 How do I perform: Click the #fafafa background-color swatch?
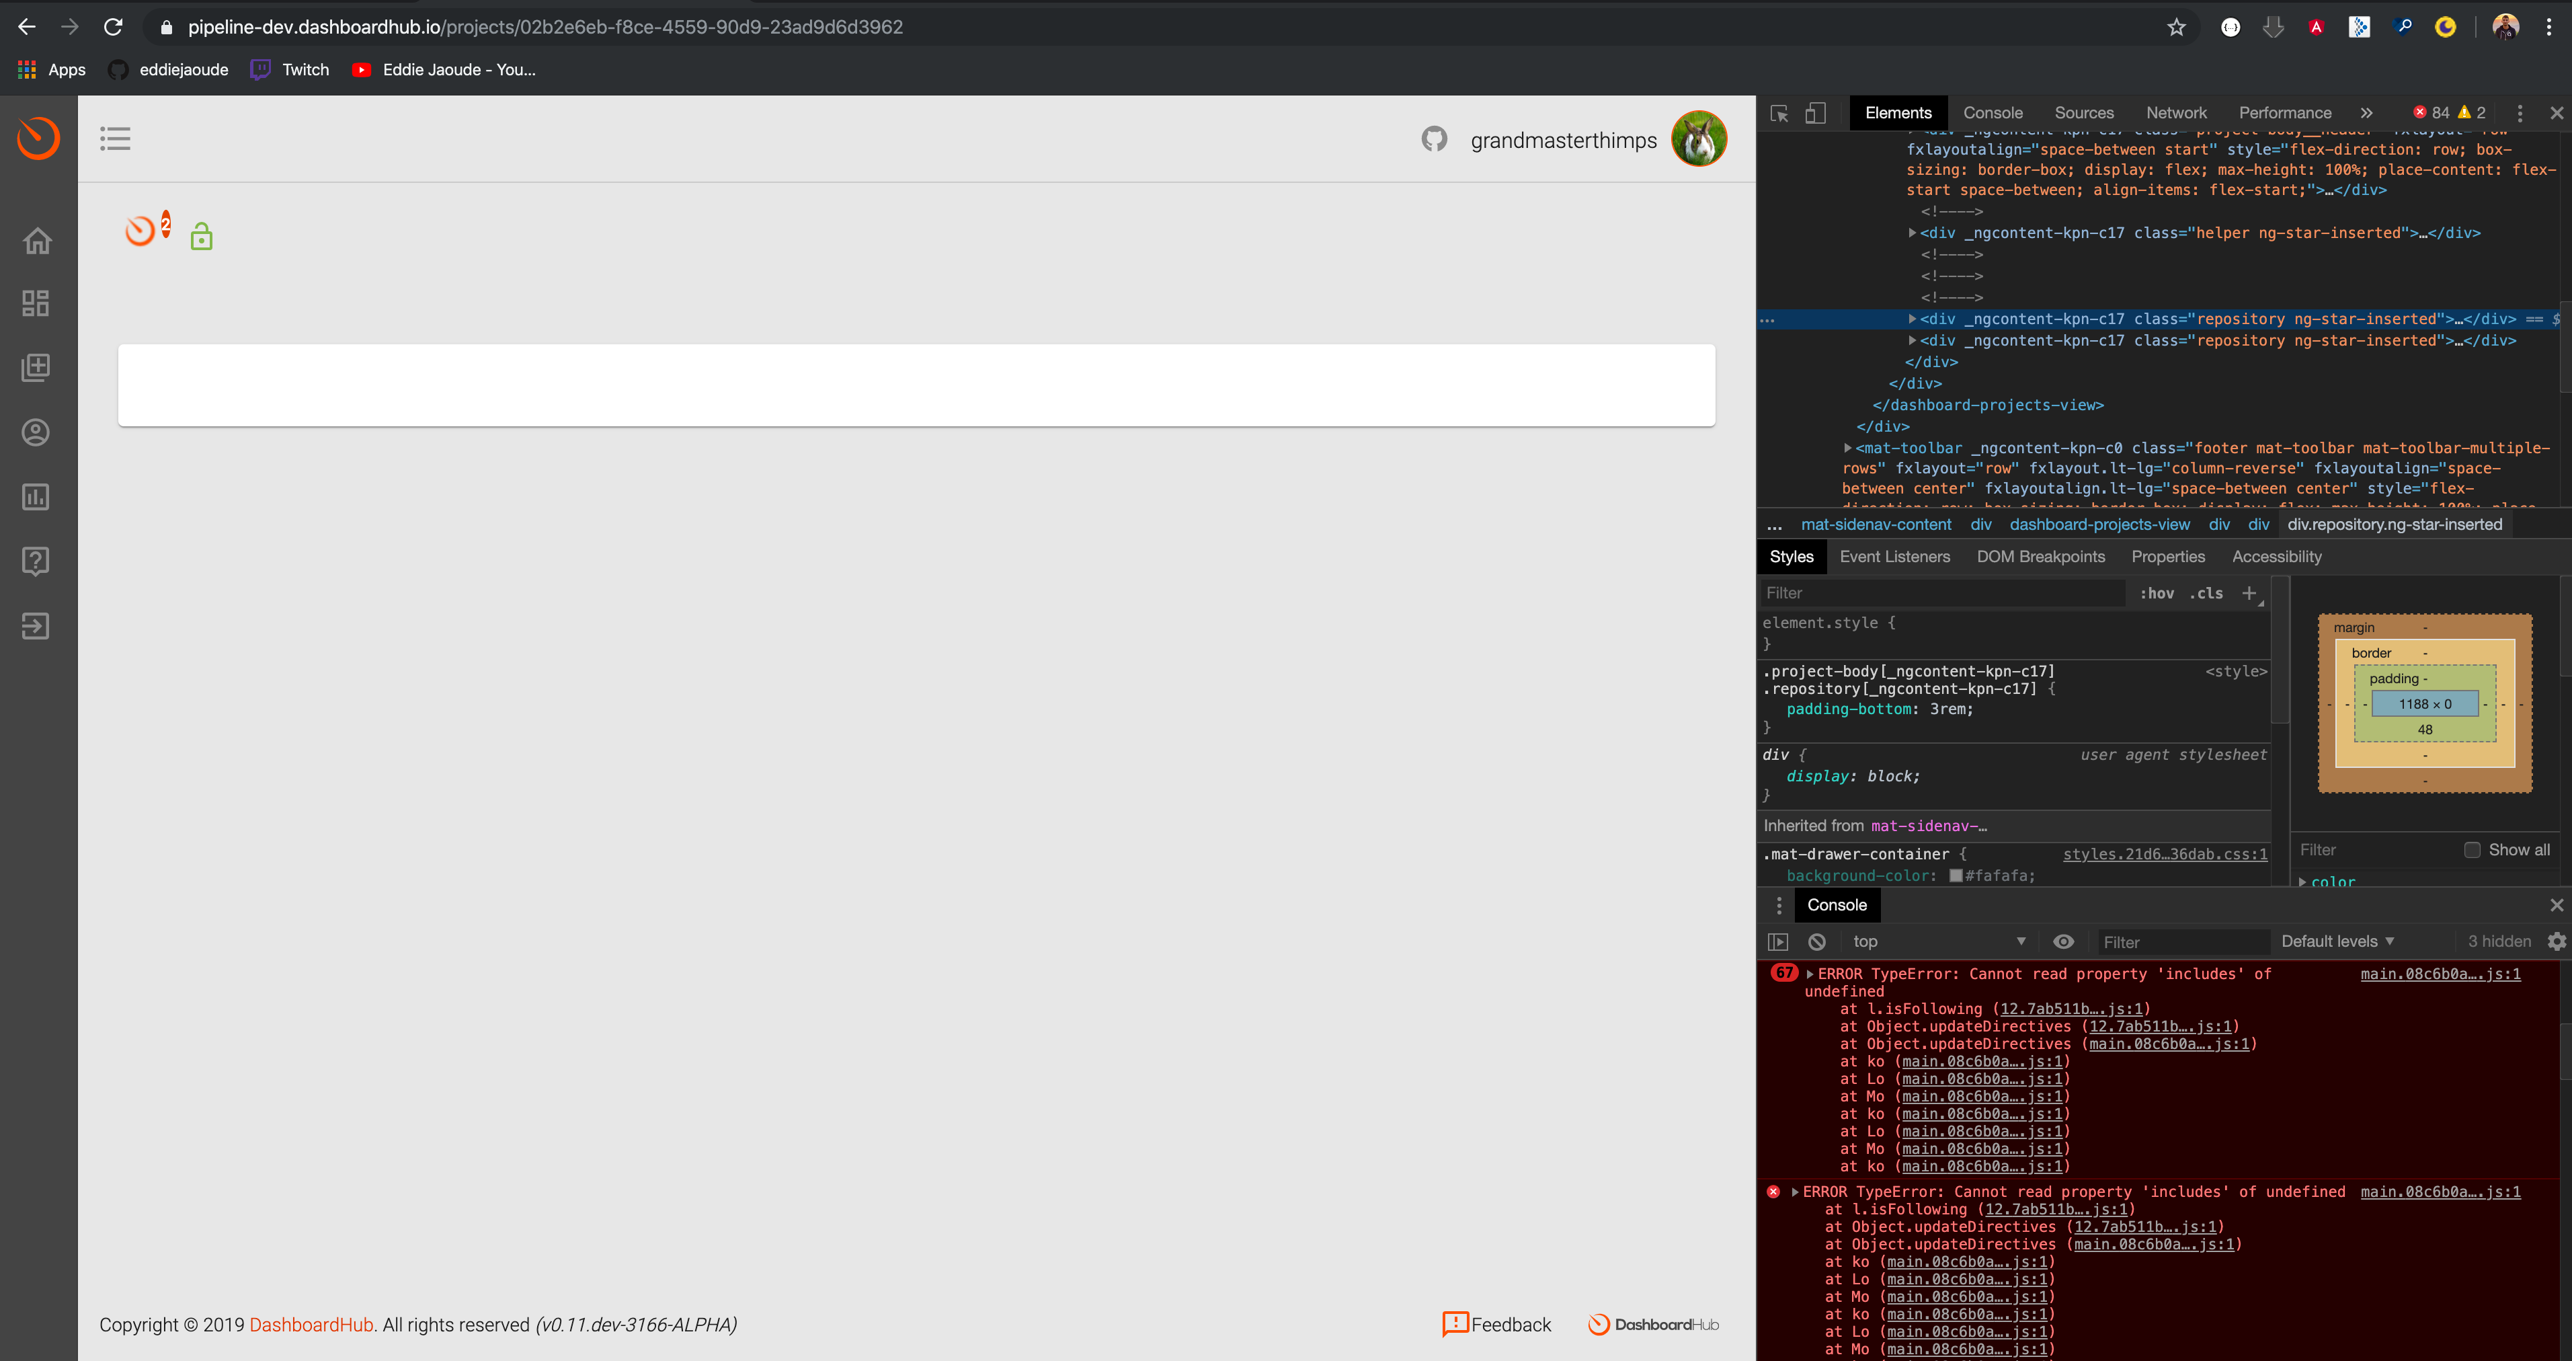coord(1955,876)
